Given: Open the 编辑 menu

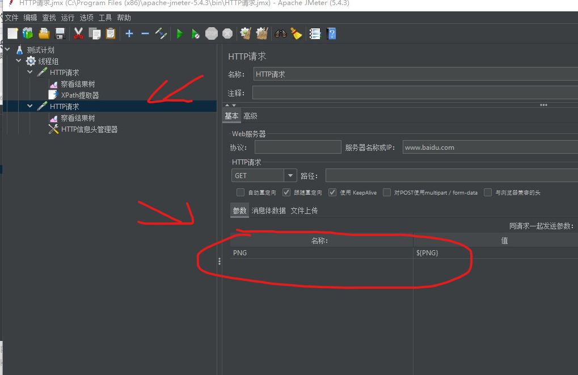Looking at the screenshot, I should click(x=30, y=18).
